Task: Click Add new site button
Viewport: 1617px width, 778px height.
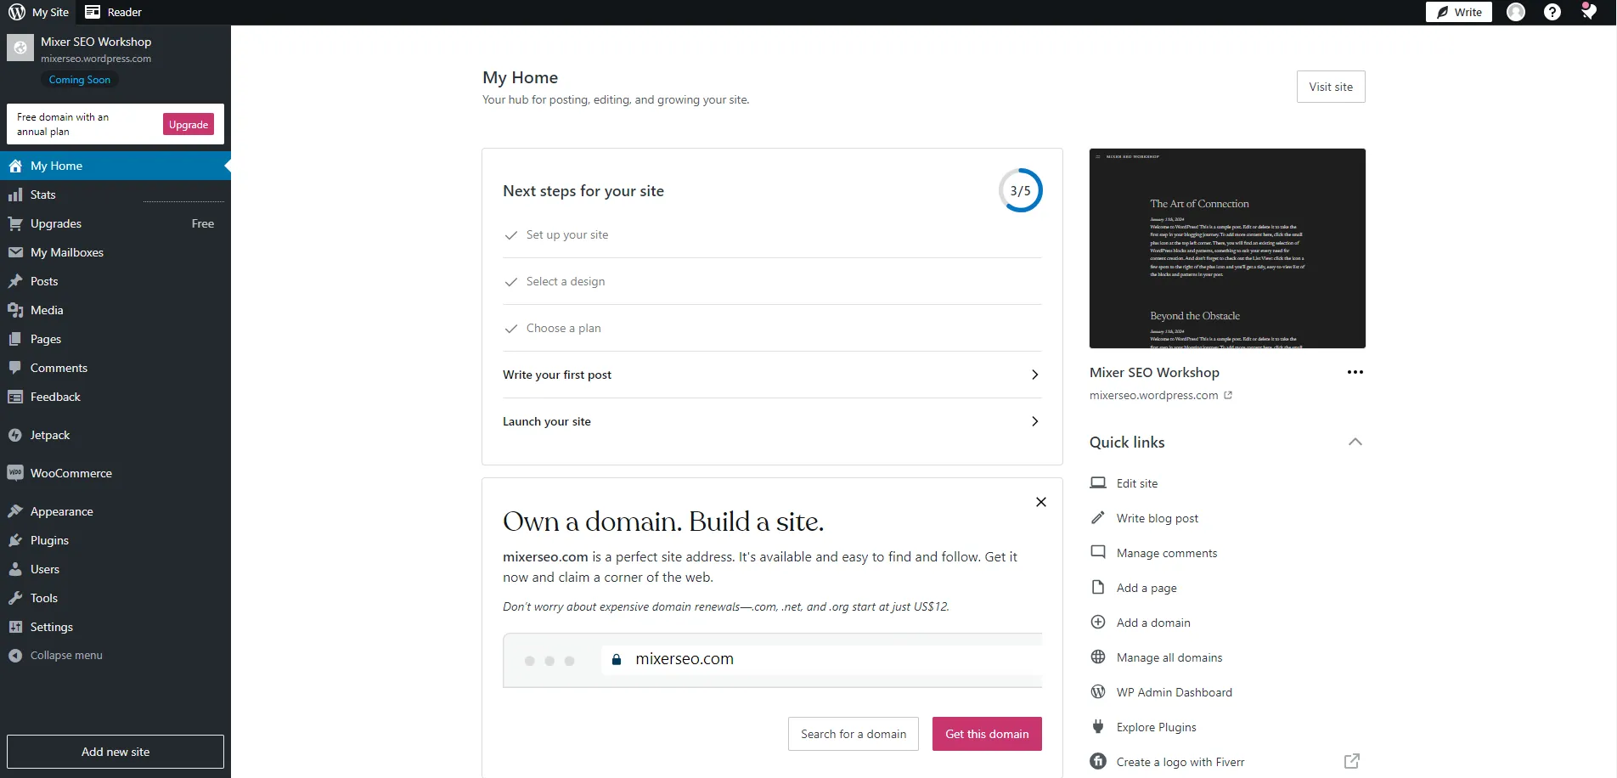Action: click(x=115, y=752)
